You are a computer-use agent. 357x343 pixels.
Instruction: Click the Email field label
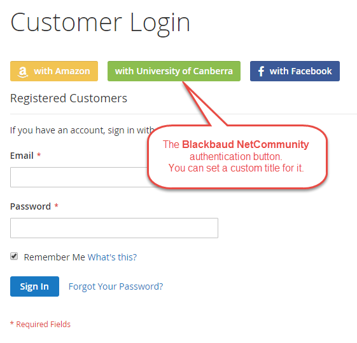[x=22, y=156]
